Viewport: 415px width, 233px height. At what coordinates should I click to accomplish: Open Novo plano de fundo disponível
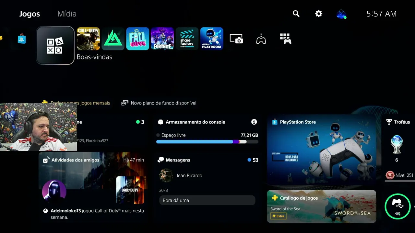pos(159,103)
